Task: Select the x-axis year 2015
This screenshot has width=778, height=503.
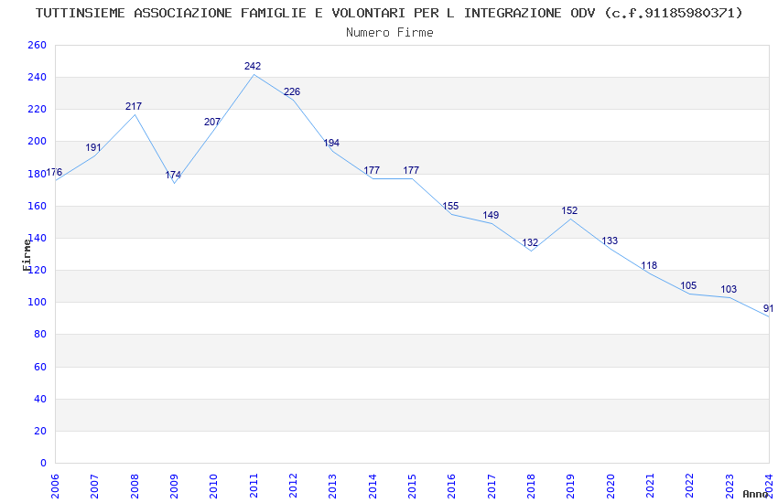Action: point(412,487)
